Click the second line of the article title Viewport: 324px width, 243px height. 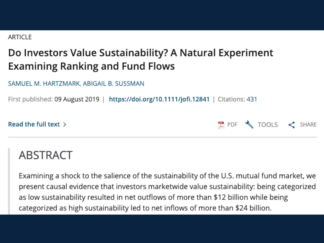click(x=91, y=66)
